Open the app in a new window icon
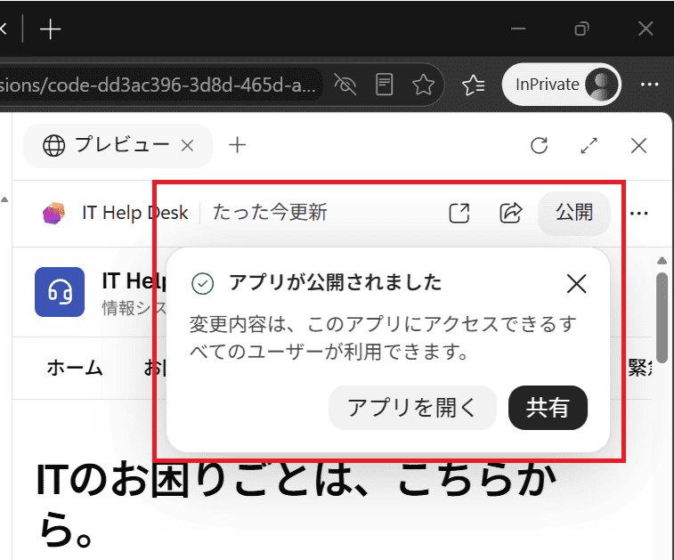The image size is (674, 560). pyautogui.click(x=459, y=213)
